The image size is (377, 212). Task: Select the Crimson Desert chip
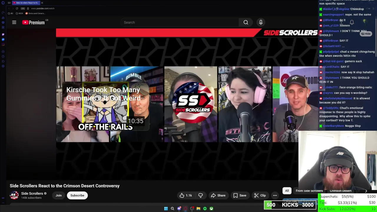coord(340,191)
